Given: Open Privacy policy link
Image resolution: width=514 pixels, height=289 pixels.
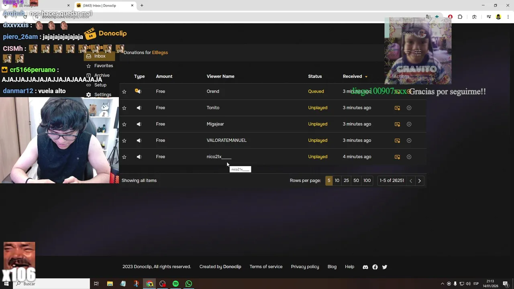Looking at the screenshot, I should coord(305,267).
